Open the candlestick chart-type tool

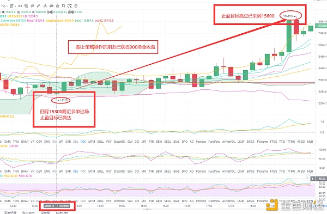11,6
